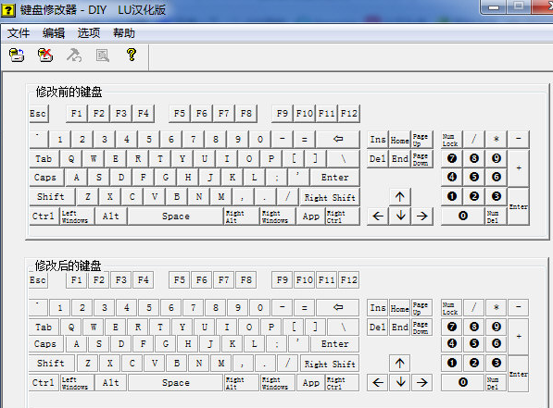Select the Left Windows key on 修改前的键盘
Screen dimensions: 553x408
77,216
